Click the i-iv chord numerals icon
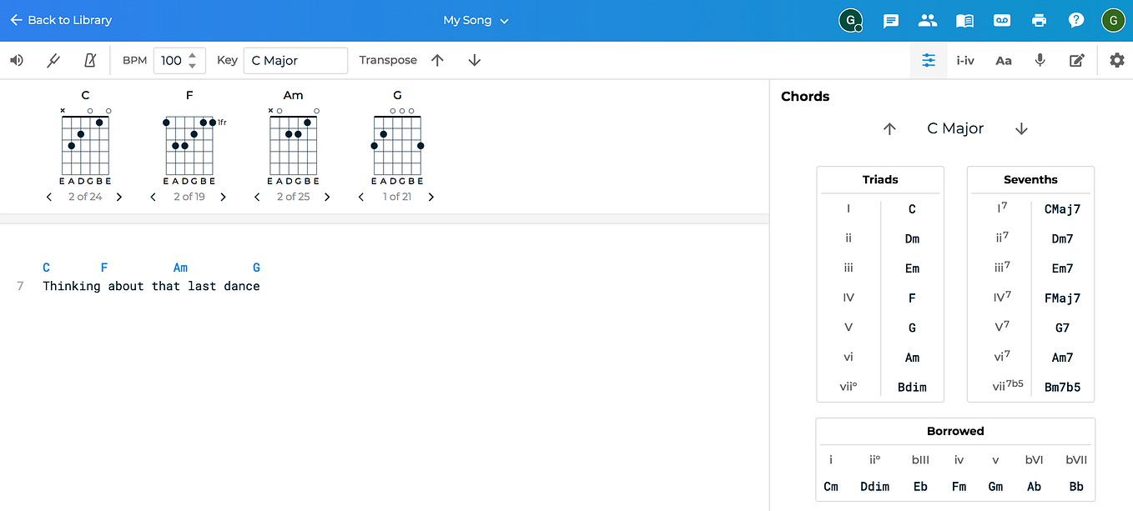The width and height of the screenshot is (1133, 511). pyautogui.click(x=965, y=60)
